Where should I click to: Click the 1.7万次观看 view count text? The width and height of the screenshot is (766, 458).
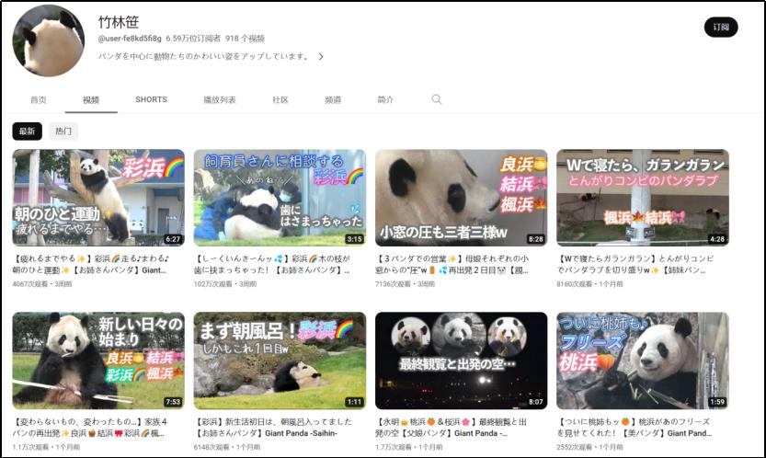(x=394, y=447)
